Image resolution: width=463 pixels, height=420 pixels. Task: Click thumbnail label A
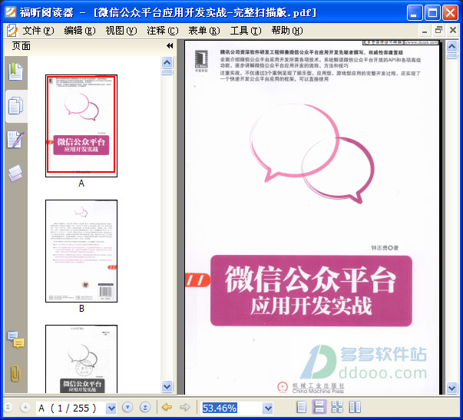tap(81, 184)
